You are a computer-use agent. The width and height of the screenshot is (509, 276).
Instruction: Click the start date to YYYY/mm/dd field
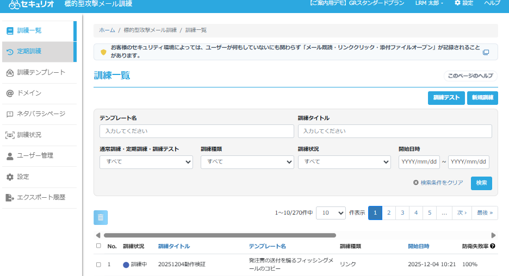[468, 162]
